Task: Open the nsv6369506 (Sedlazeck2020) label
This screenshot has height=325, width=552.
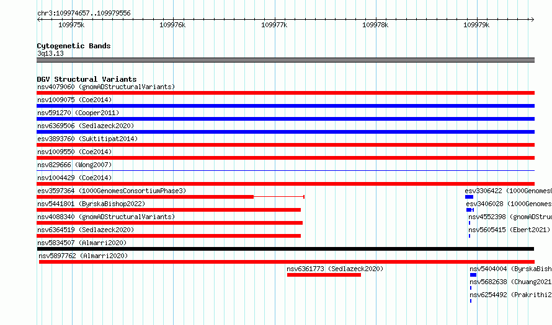Action: pyautogui.click(x=86, y=126)
